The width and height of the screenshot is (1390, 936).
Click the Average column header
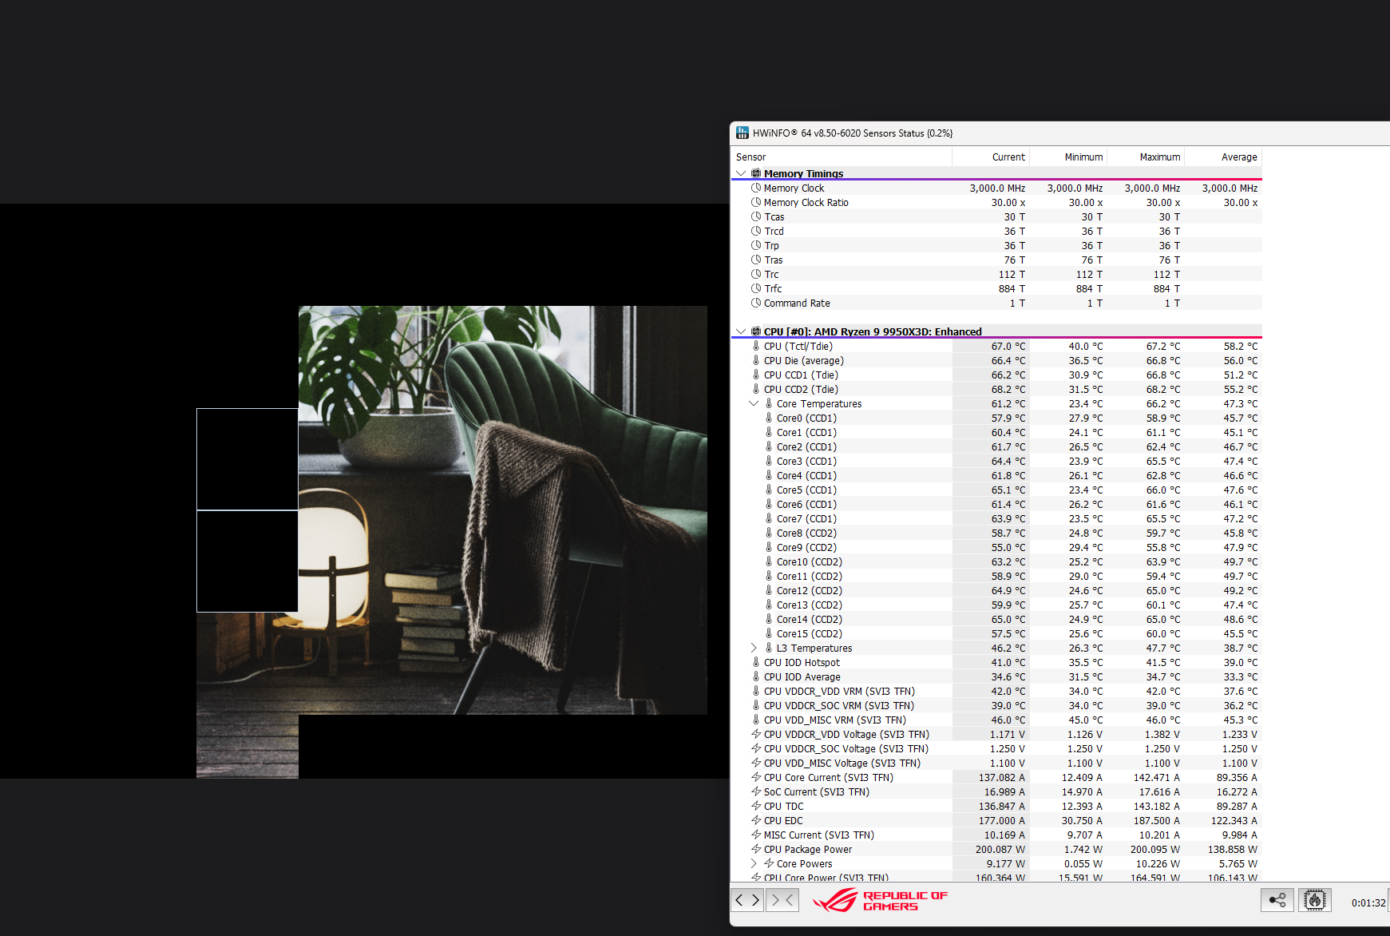(1223, 157)
